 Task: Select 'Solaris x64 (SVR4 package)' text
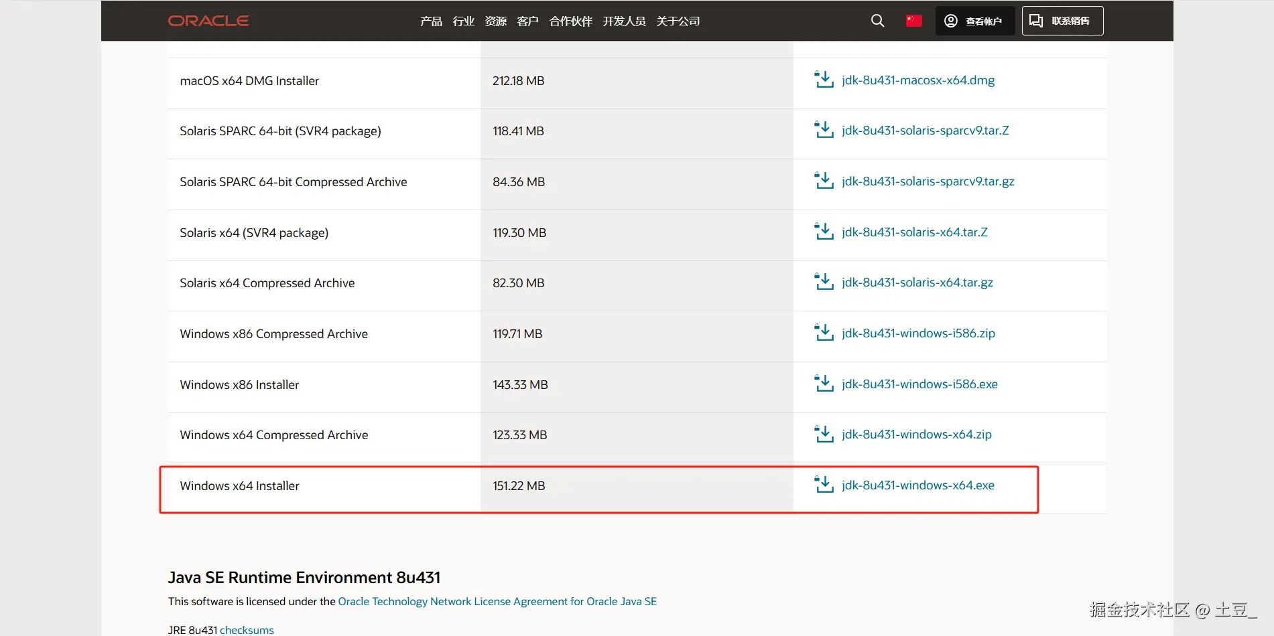pos(254,233)
